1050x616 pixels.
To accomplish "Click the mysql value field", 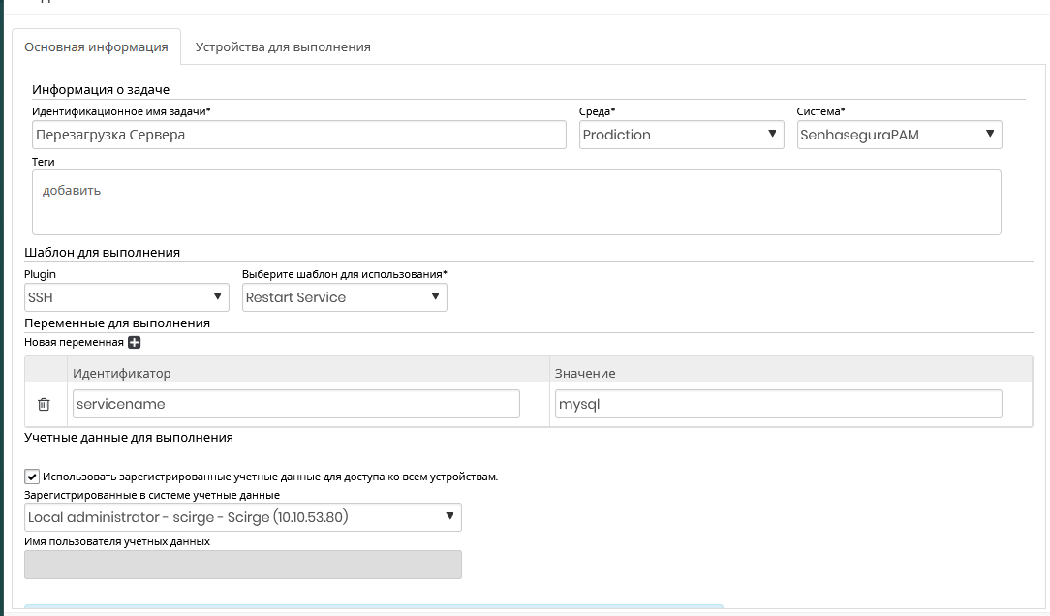I will click(778, 404).
